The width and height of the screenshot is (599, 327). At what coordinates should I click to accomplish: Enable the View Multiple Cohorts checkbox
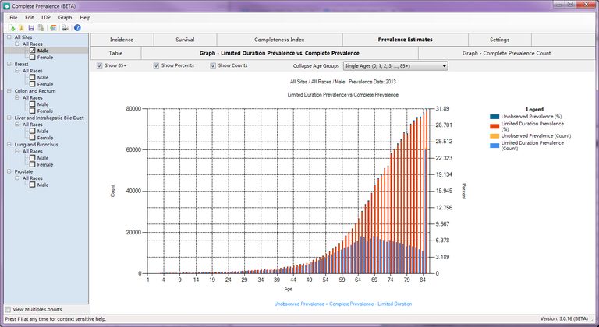pos(8,310)
